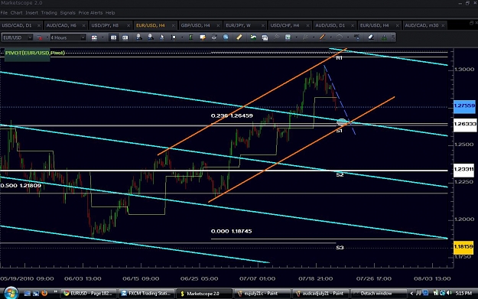Expand the green grid icon dropdown arrow
This screenshot has height=299, width=478.
pyautogui.click(x=296, y=37)
